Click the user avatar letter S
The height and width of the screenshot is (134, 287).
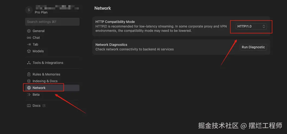(29, 10)
